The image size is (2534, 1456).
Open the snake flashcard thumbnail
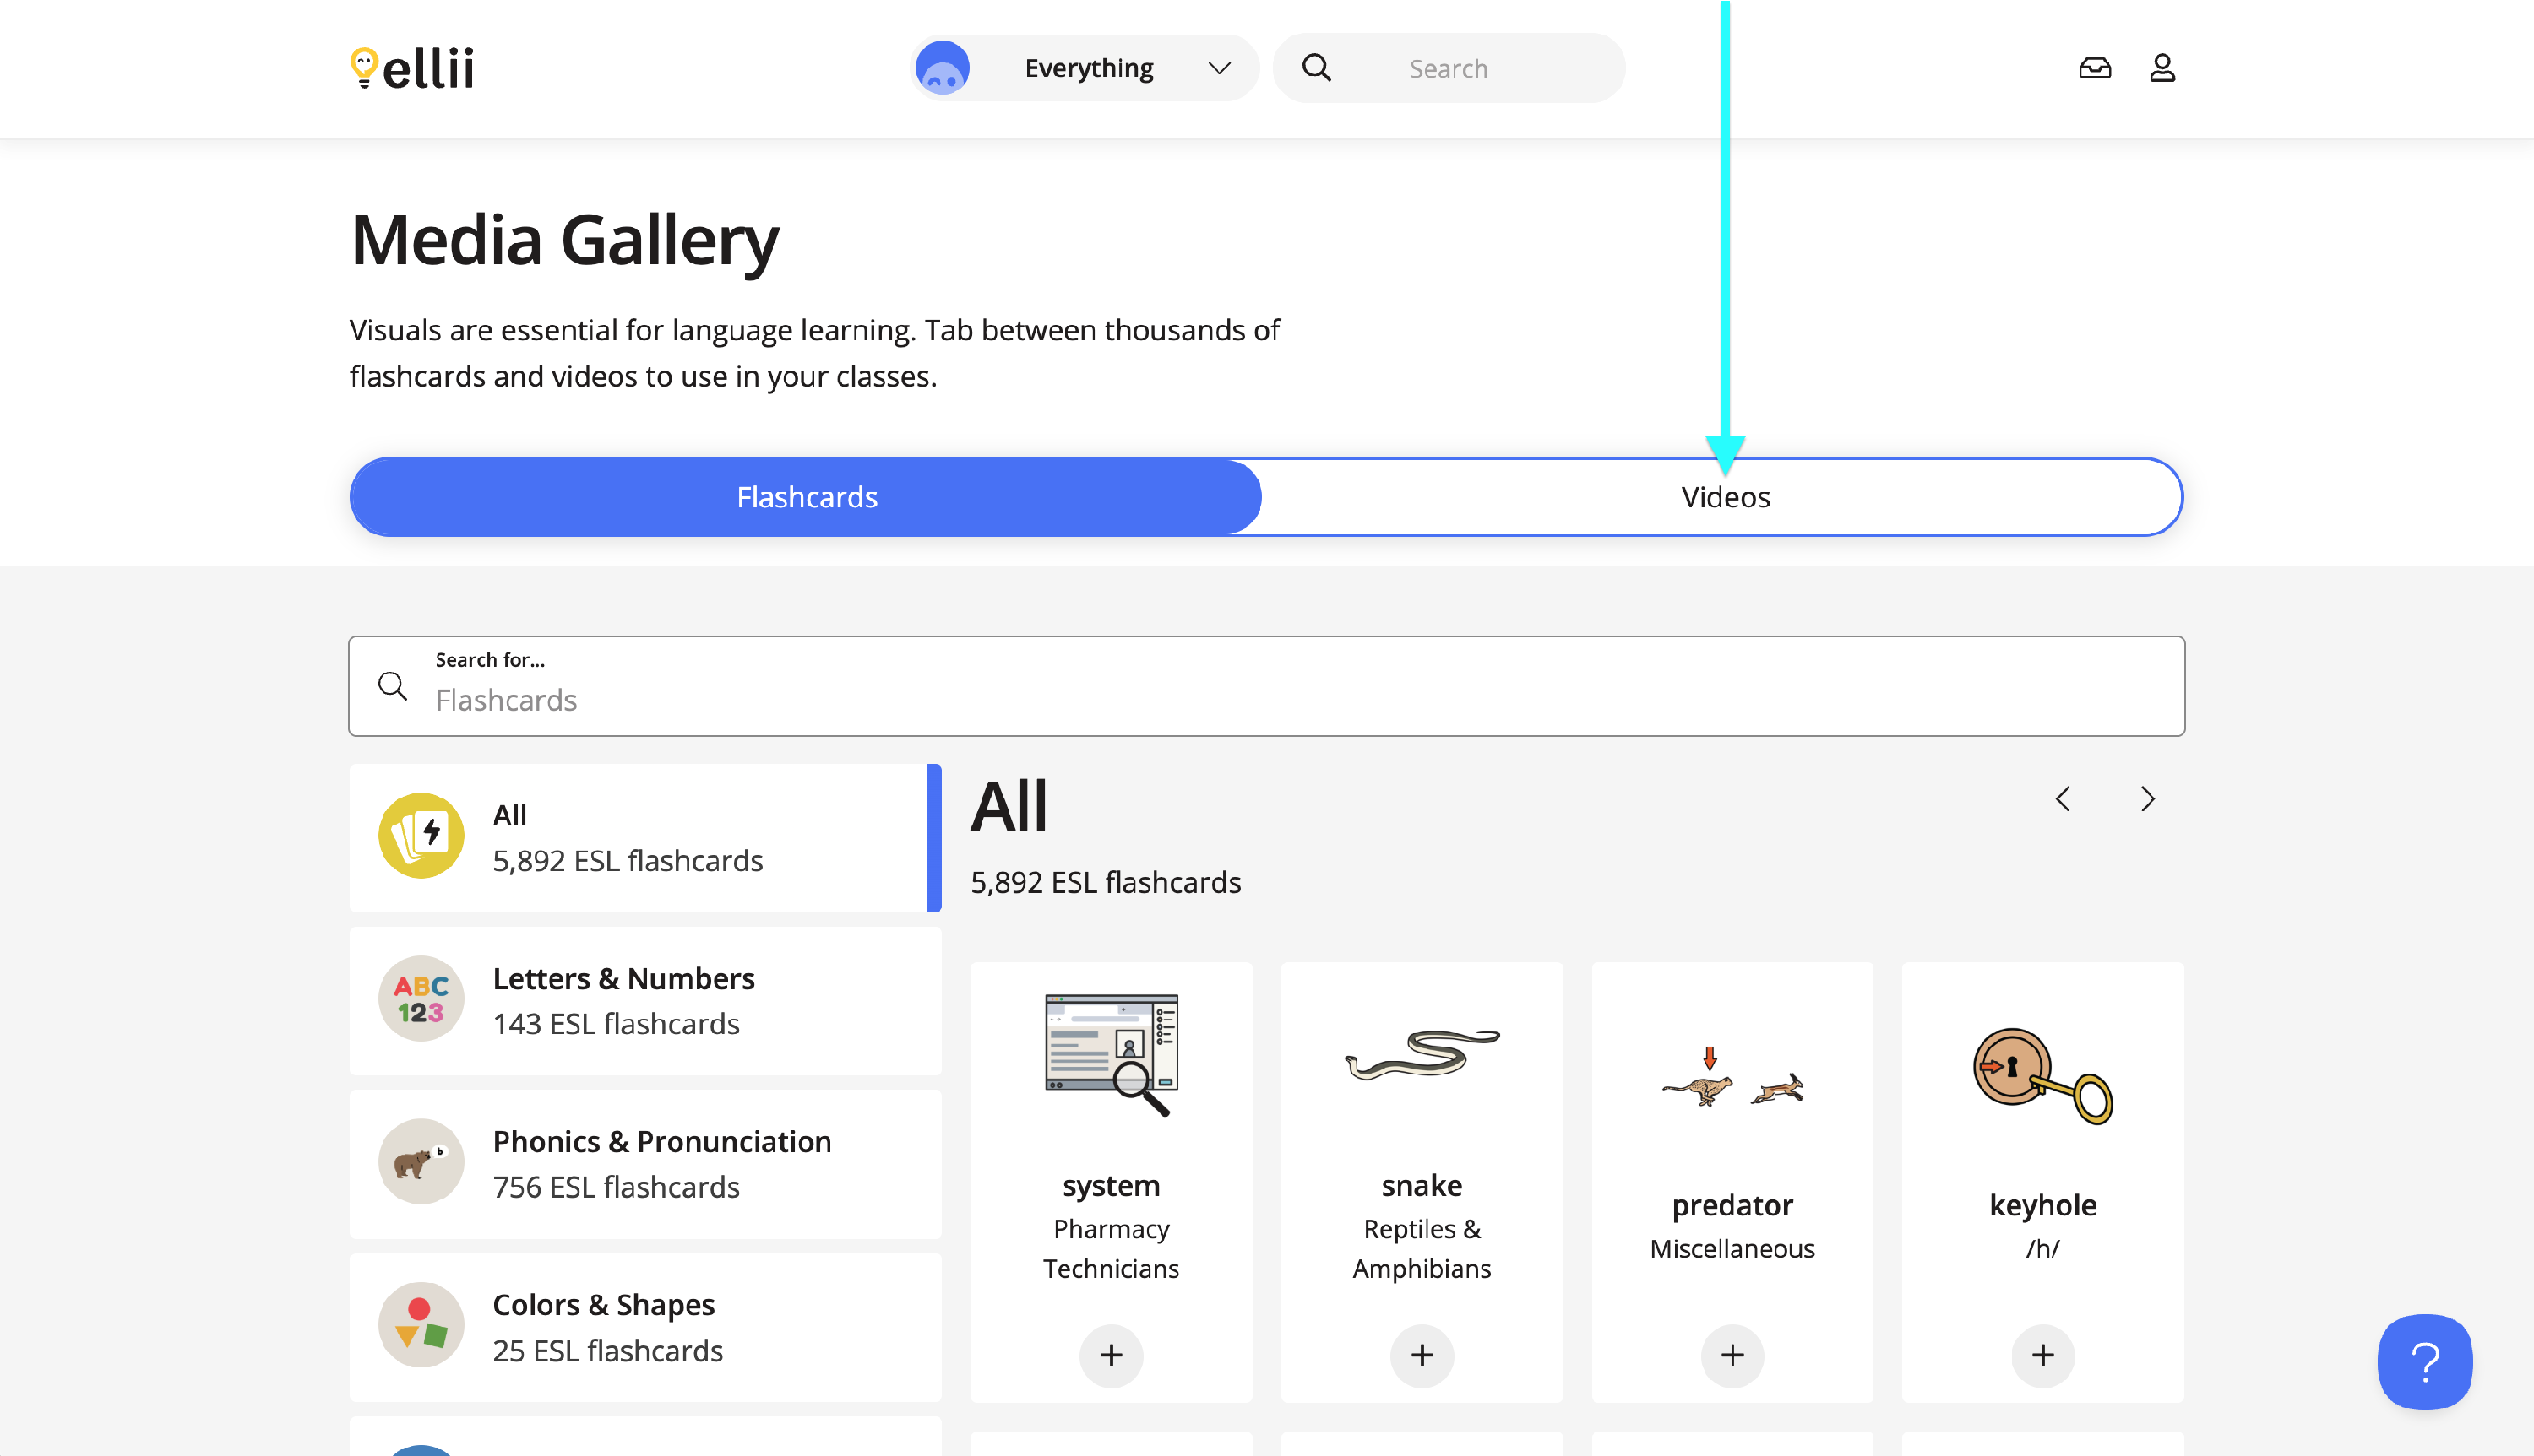[1422, 1058]
